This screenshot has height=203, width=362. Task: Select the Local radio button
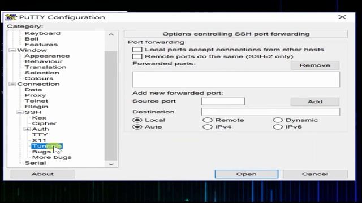(x=137, y=120)
